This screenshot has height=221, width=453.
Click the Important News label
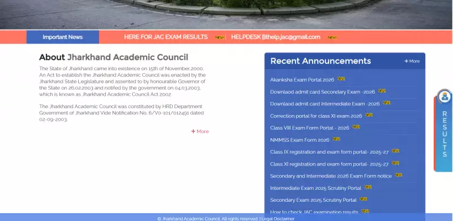click(63, 37)
